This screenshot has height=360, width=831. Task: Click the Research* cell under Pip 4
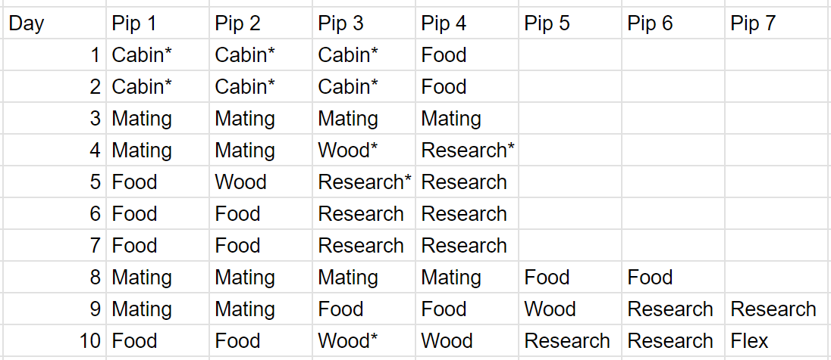(466, 151)
